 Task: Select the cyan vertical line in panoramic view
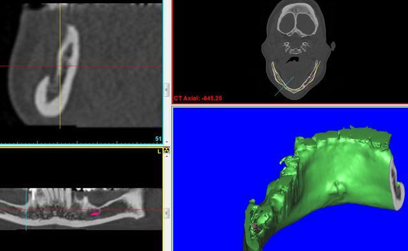pyautogui.click(x=26, y=210)
